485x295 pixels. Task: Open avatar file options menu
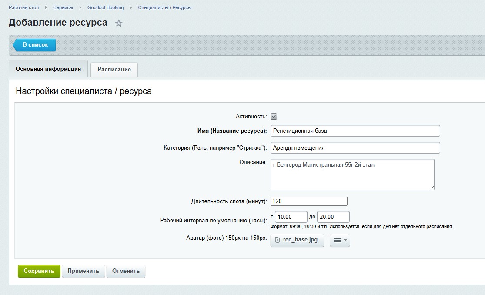[x=340, y=240]
